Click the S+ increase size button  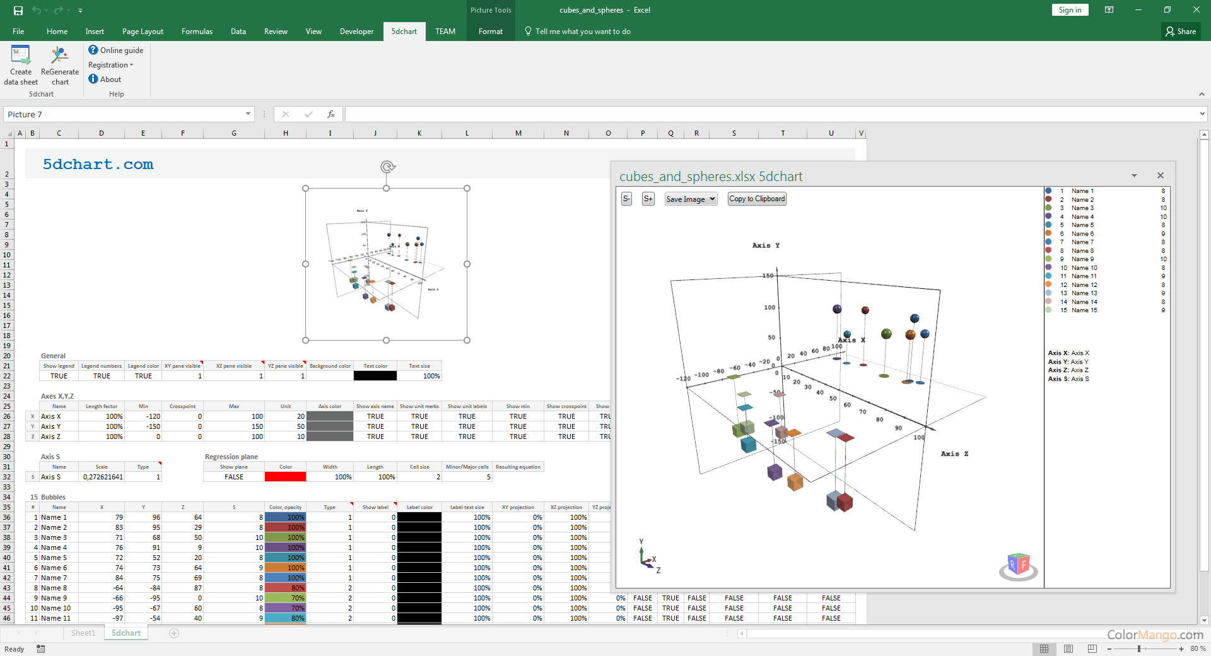pyautogui.click(x=648, y=199)
